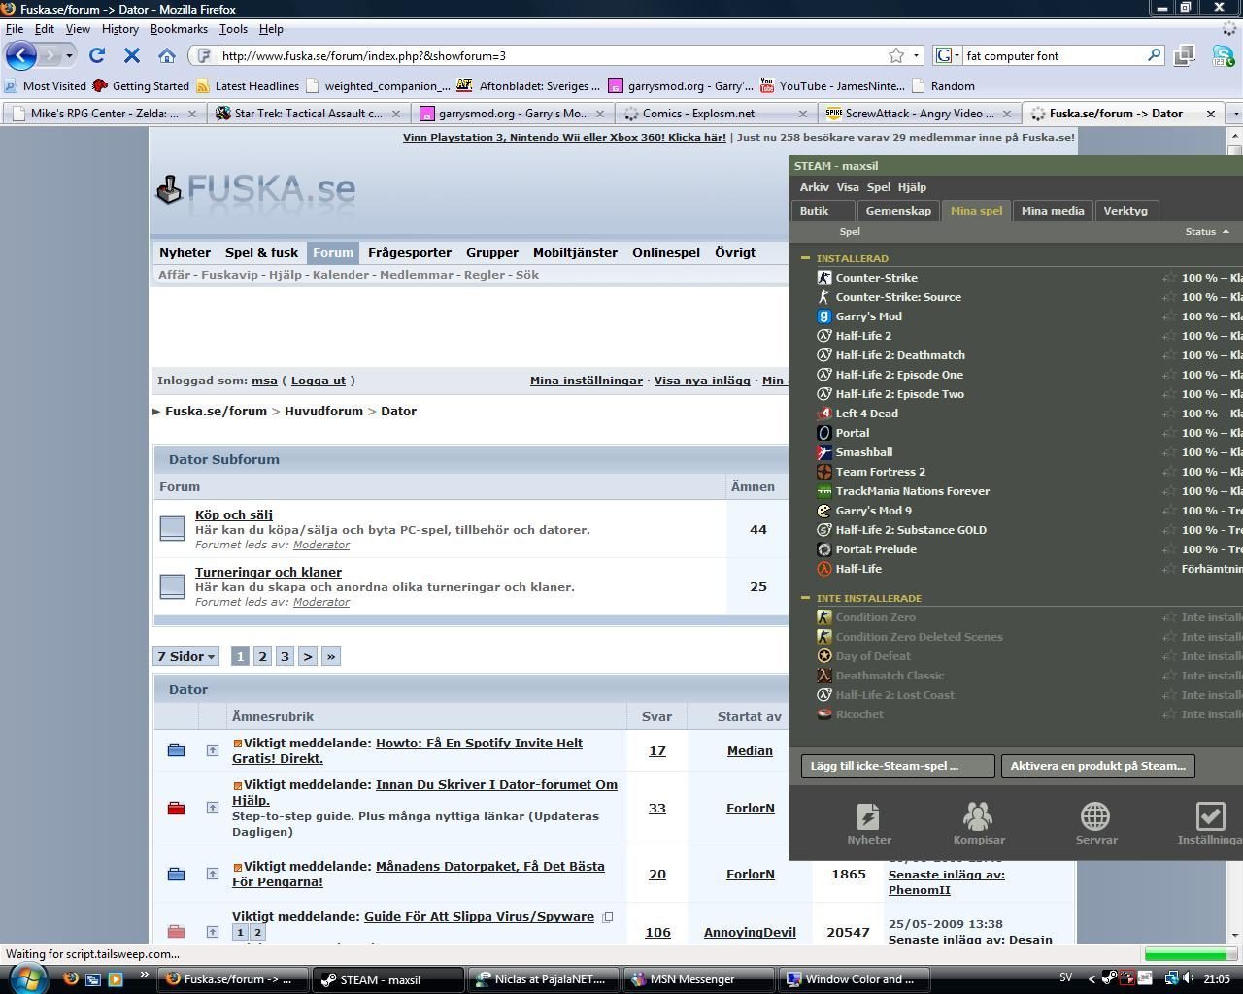The image size is (1243, 994).
Task: Collapse the INTE INSTALLERADE games section
Action: pyautogui.click(x=805, y=598)
